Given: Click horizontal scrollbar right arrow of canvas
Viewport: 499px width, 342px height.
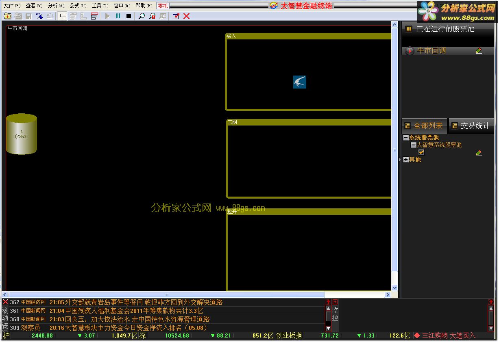Looking at the screenshot, I should point(388,294).
